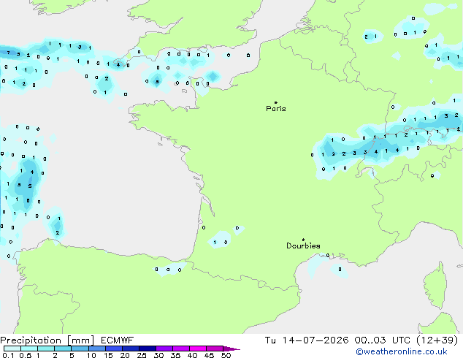Screen dimensions: 463x358
Task: Click the '00..03 UTC' time range text
Action: pyautogui.click(x=383, y=340)
